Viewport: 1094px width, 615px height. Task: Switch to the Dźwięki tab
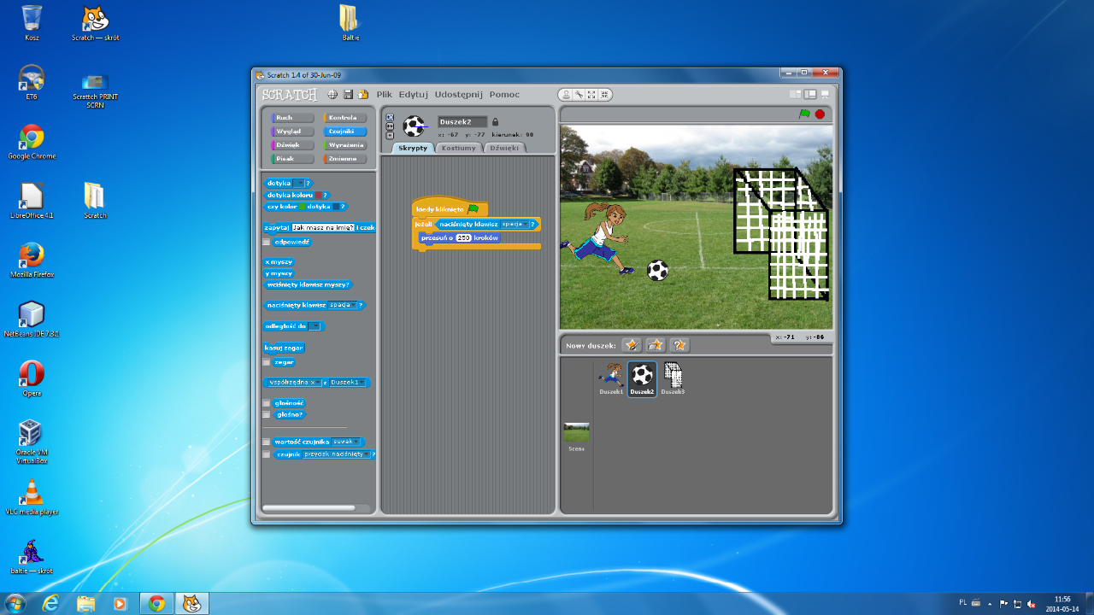(x=504, y=148)
